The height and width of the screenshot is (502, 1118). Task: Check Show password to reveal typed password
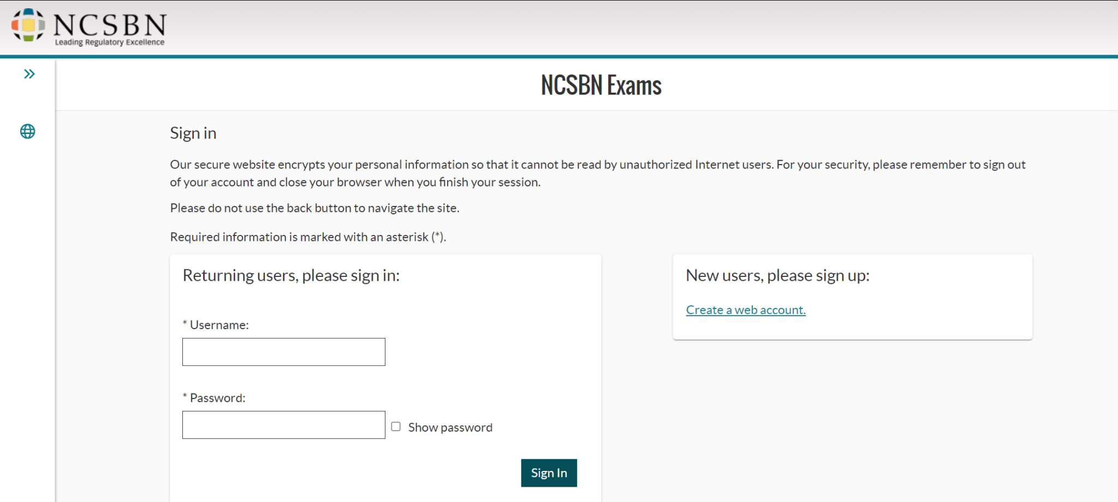click(396, 426)
